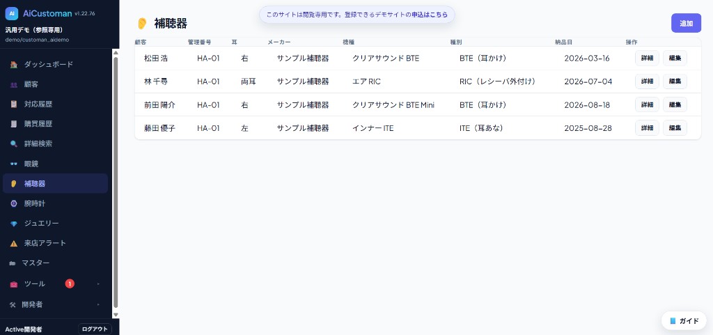Click the ジュエリー diamond icon
The width and height of the screenshot is (713, 335).
(x=14, y=224)
